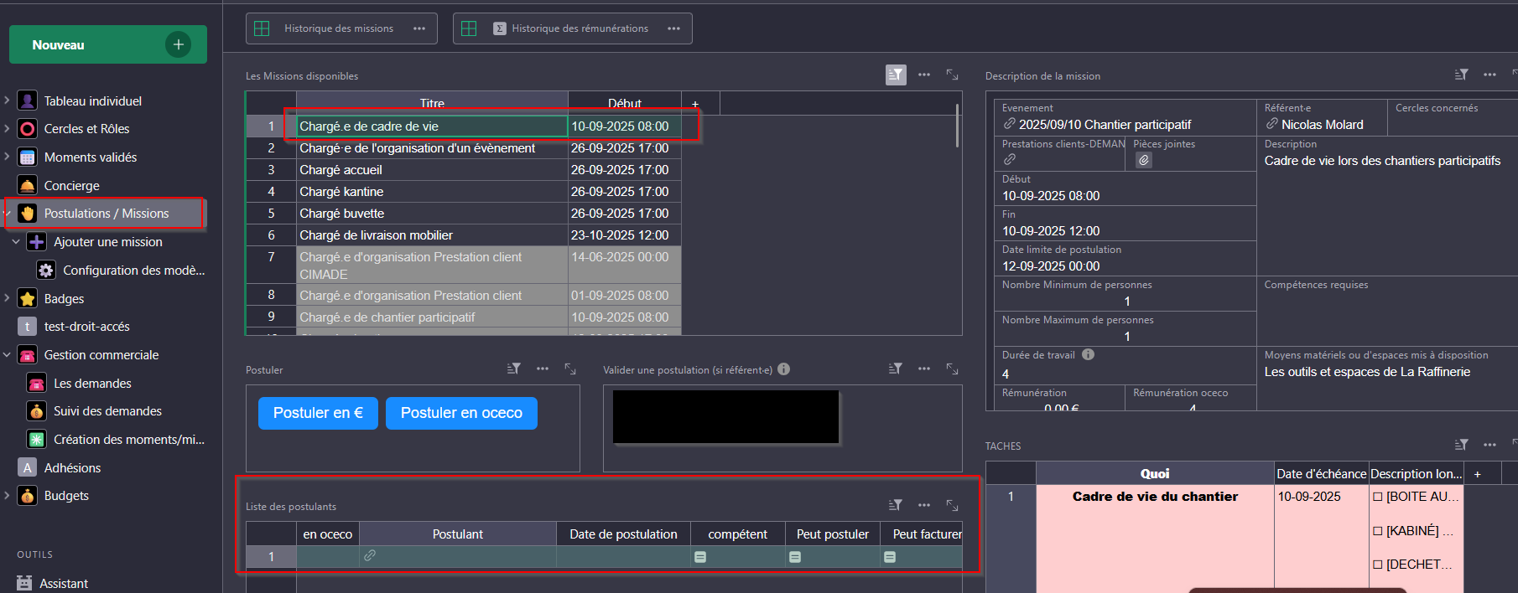Check the BOITE AU task checkbox

[1377, 497]
